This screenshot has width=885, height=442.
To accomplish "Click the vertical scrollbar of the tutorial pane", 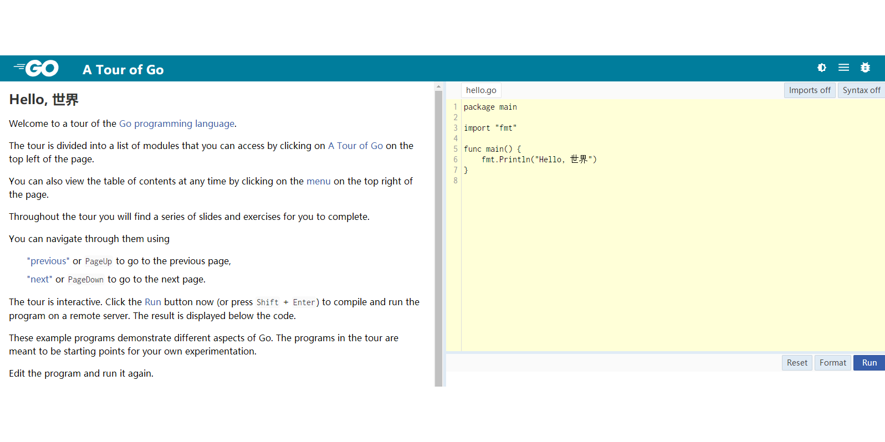I will click(438, 238).
